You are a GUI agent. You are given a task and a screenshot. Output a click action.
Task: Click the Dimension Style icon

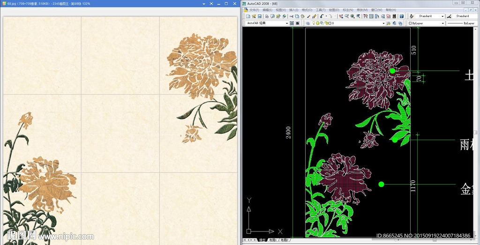tap(449, 16)
